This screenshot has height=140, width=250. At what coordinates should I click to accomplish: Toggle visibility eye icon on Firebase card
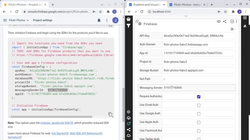coord(219,21)
